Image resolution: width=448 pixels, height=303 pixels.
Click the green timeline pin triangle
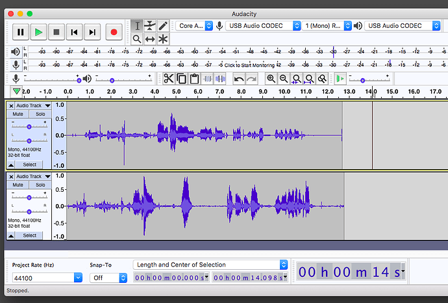pyautogui.click(x=17, y=92)
